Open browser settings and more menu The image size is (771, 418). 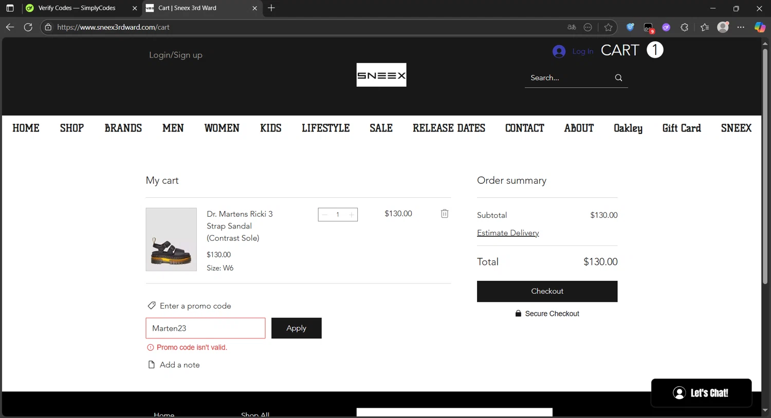pos(741,27)
